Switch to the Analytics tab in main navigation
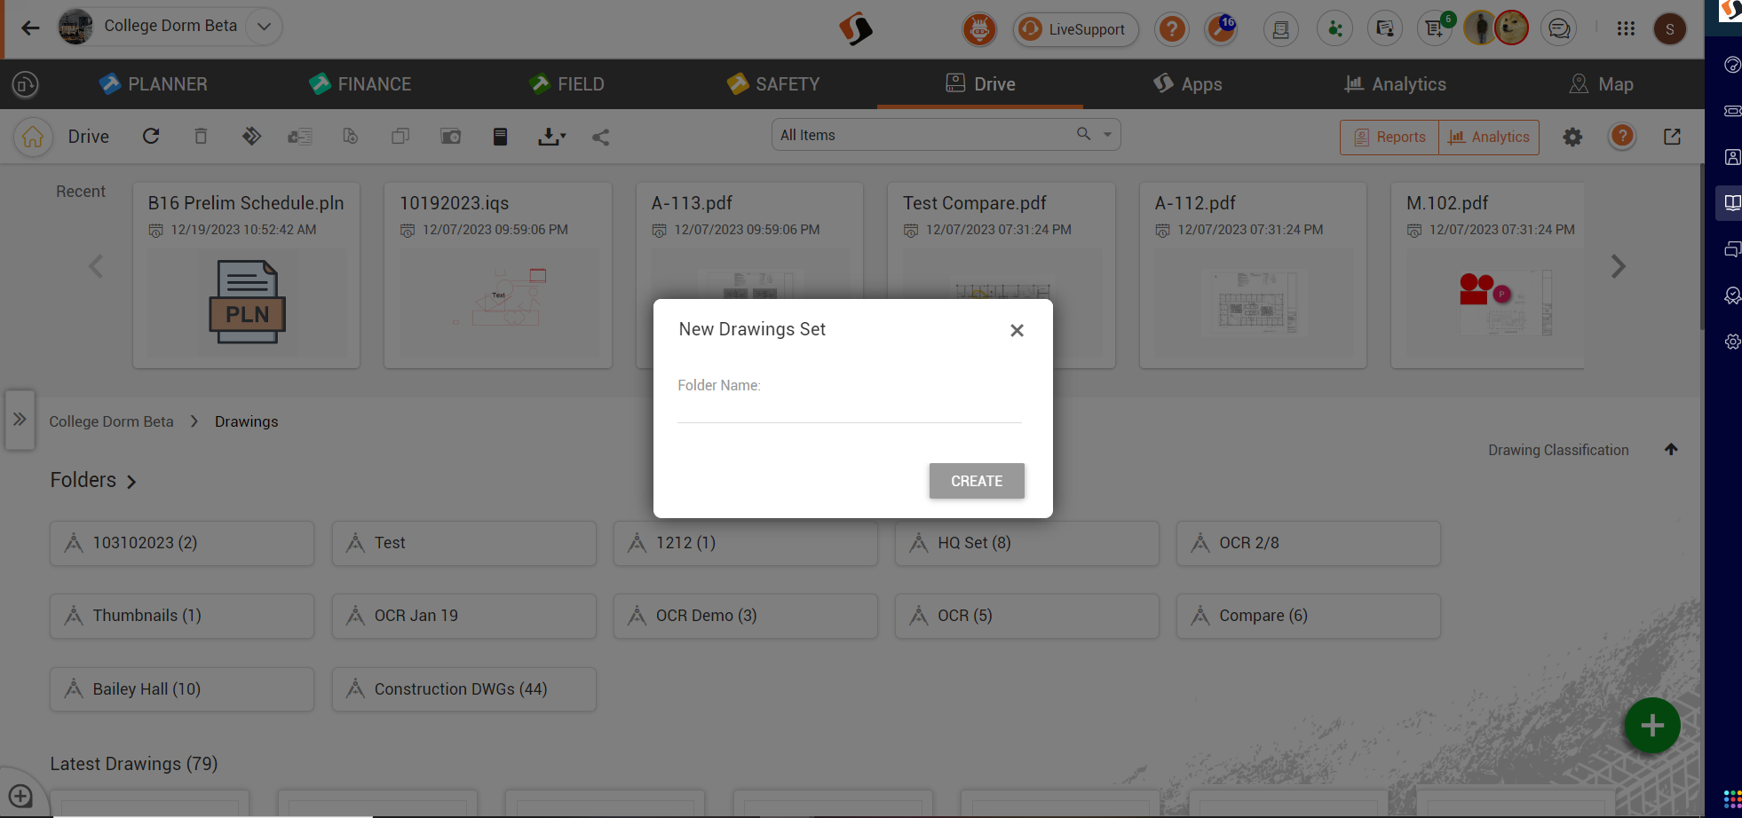Image resolution: width=1742 pixels, height=818 pixels. click(1395, 84)
